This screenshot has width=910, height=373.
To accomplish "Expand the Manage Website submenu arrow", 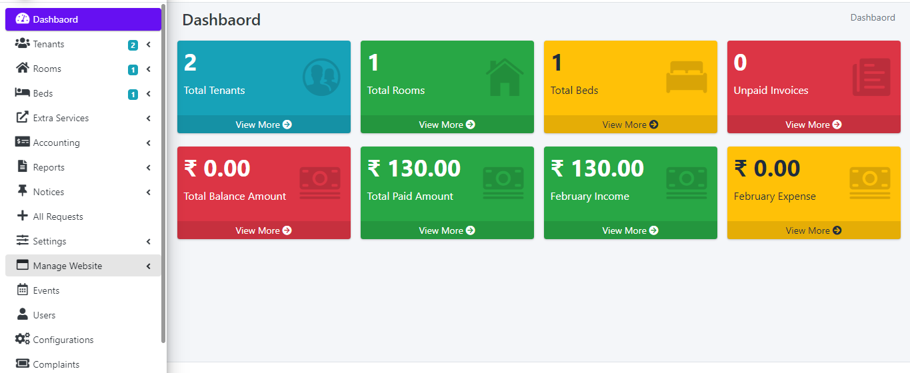I will click(148, 266).
